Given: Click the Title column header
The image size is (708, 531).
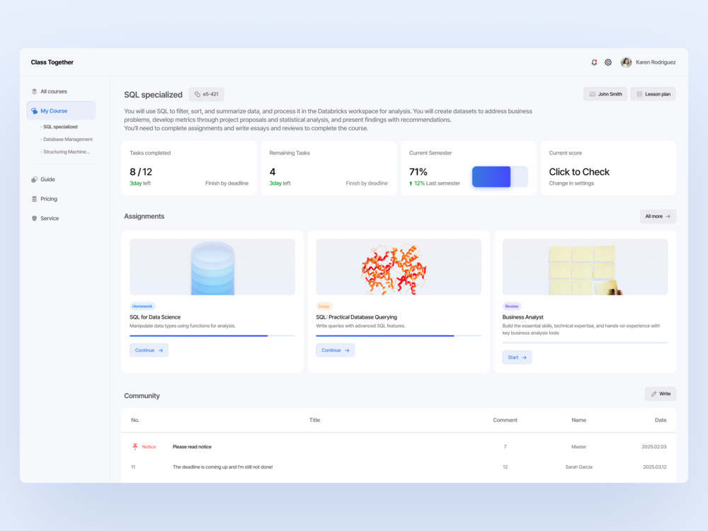Looking at the screenshot, I should 315,420.
